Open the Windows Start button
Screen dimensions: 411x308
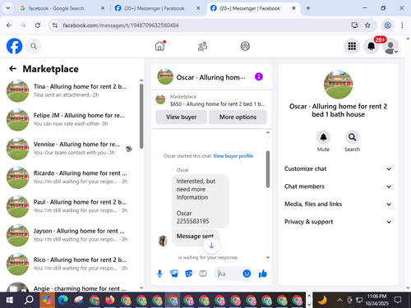[10, 300]
